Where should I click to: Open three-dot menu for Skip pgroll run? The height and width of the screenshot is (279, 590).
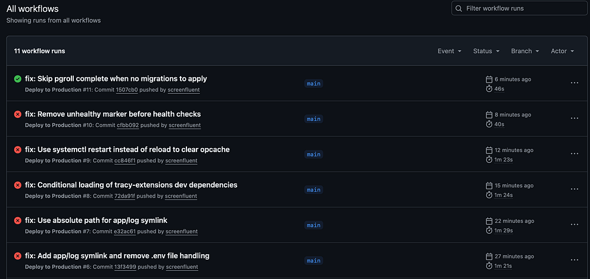[x=574, y=83]
